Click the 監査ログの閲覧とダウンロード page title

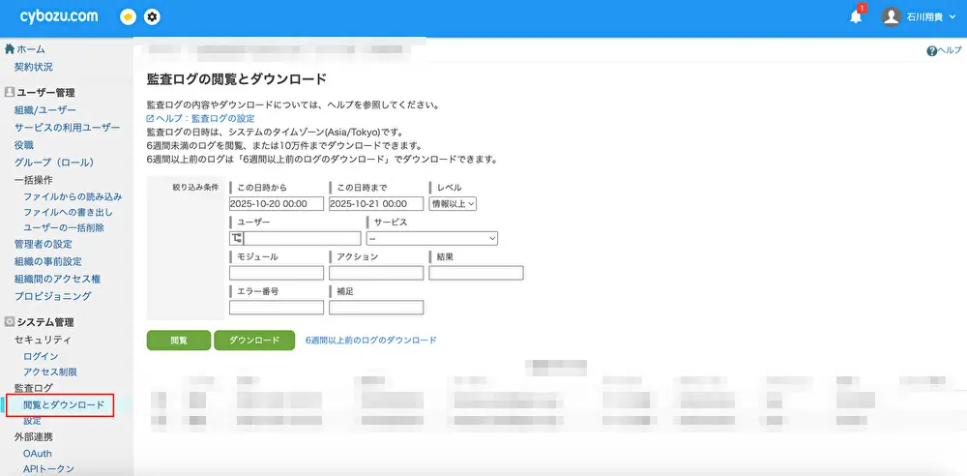237,78
